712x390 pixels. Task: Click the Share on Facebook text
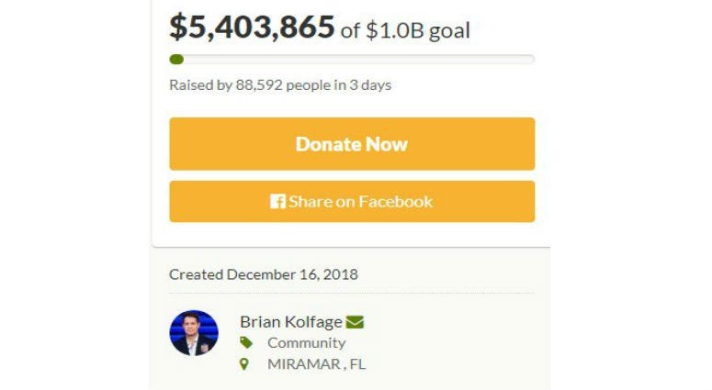tap(360, 202)
